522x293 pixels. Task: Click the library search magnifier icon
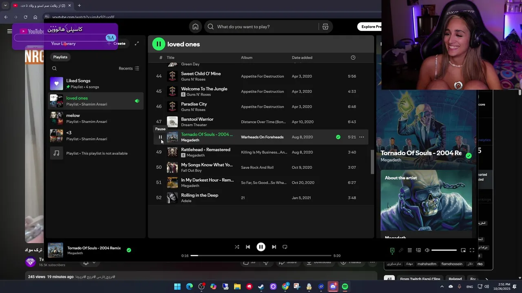[x=54, y=68]
